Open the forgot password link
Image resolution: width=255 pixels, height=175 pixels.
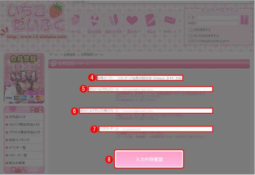209,41
